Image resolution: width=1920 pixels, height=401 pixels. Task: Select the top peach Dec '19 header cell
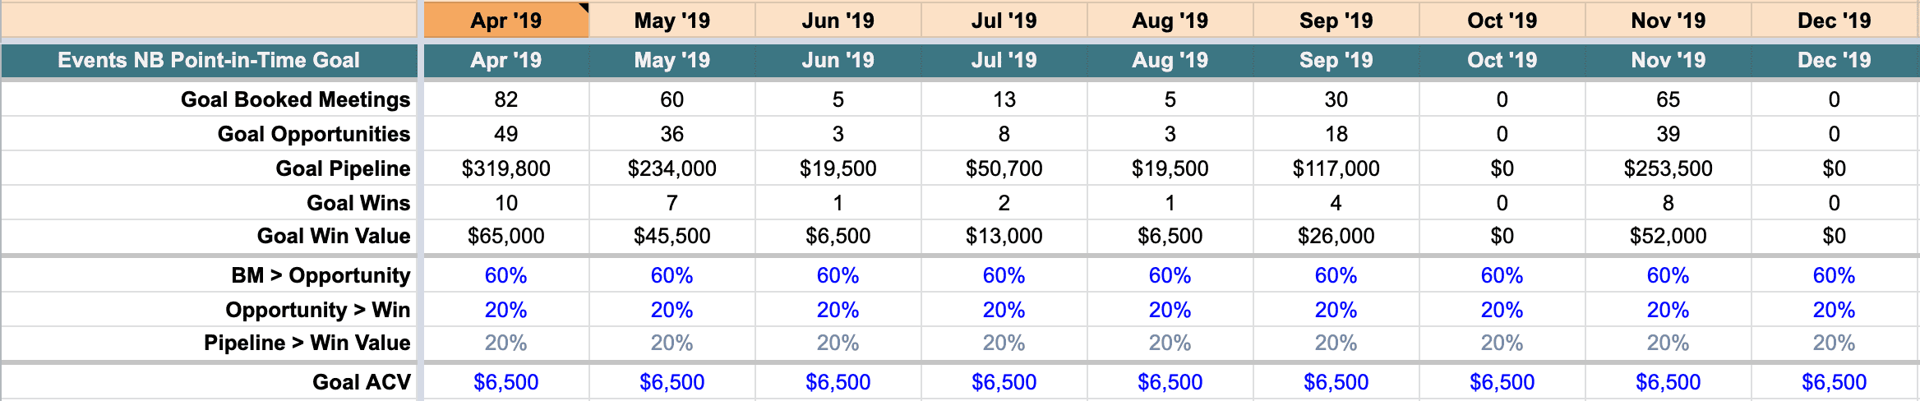click(1834, 21)
